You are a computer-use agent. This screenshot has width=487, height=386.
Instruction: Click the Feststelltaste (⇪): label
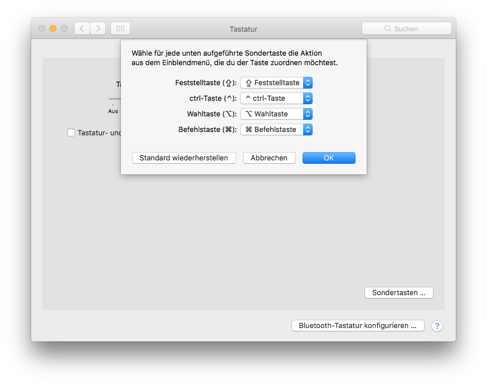(206, 83)
